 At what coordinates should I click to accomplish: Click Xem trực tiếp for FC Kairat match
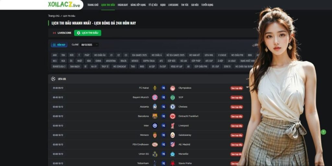(236, 88)
